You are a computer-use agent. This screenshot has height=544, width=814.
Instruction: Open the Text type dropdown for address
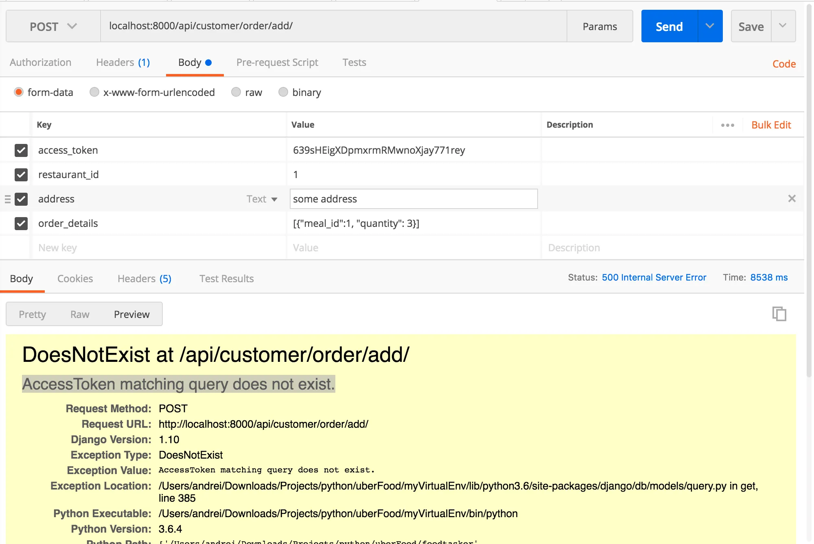click(x=262, y=199)
